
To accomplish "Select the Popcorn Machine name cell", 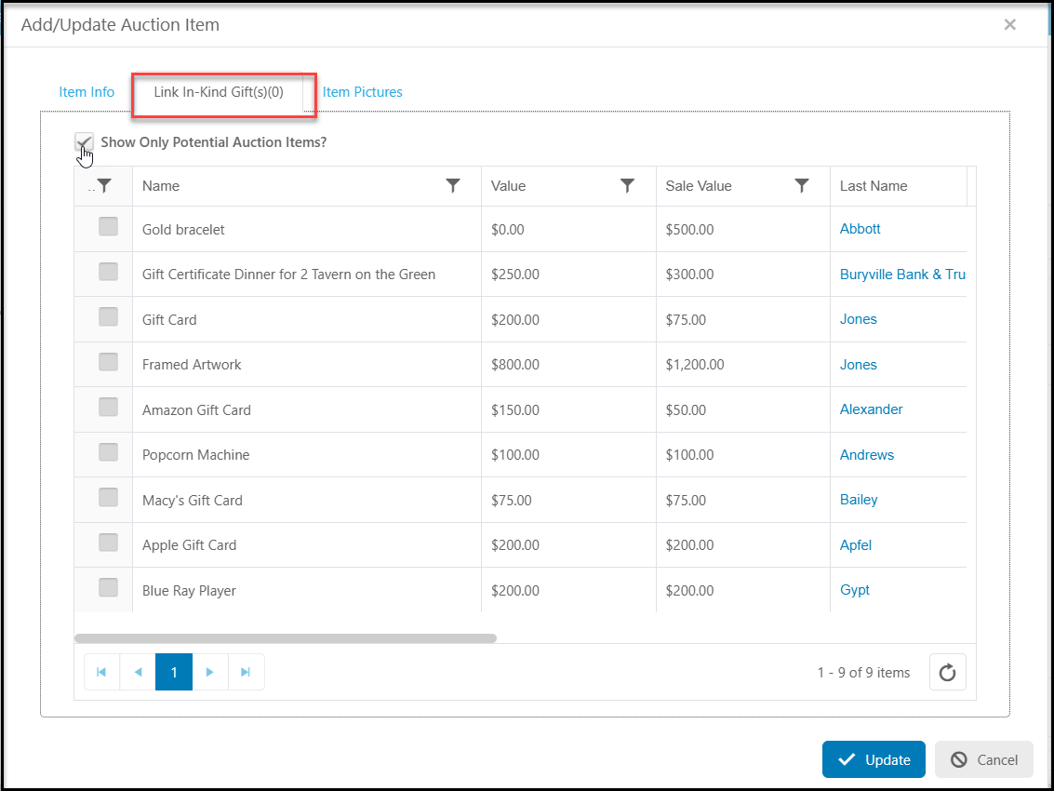I will pos(307,455).
